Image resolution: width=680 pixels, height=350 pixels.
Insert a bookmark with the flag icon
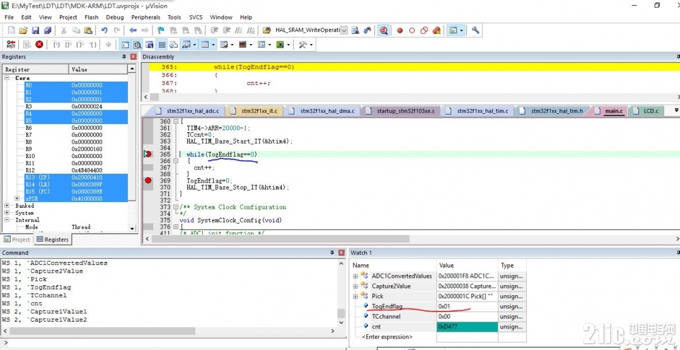coord(161,30)
